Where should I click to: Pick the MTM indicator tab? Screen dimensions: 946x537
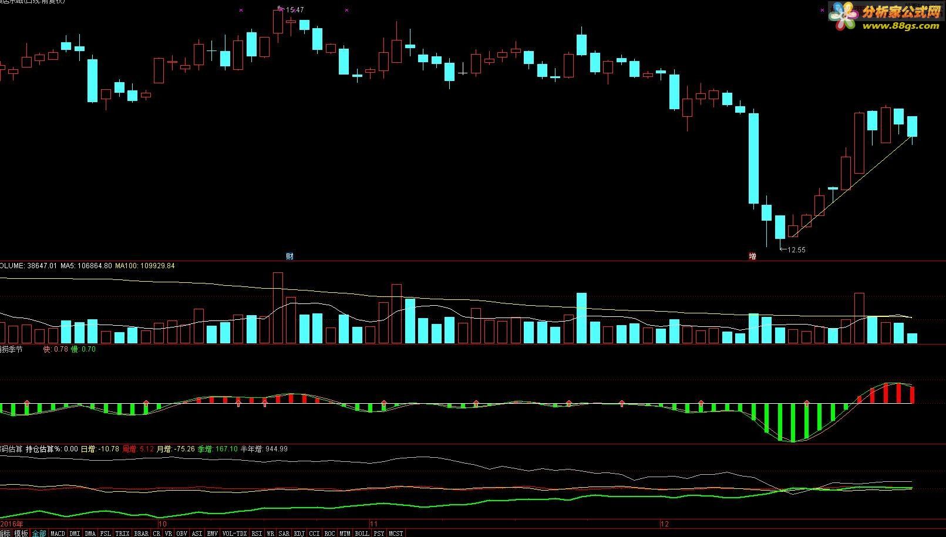tap(345, 533)
